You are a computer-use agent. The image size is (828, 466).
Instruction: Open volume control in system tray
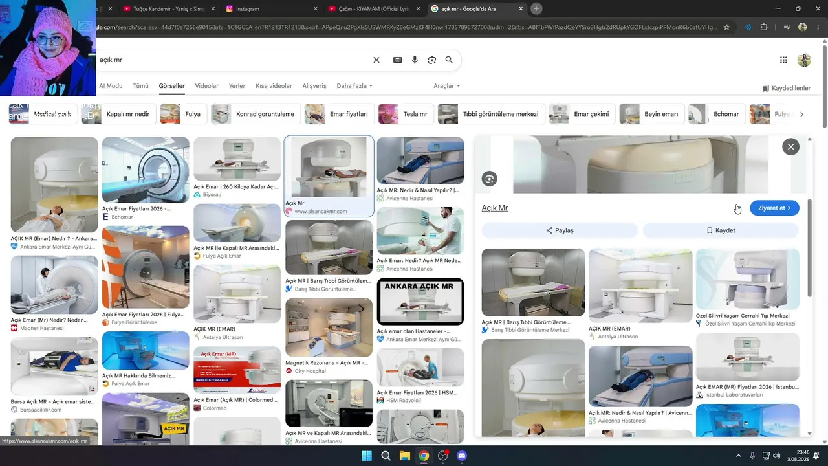click(776, 456)
